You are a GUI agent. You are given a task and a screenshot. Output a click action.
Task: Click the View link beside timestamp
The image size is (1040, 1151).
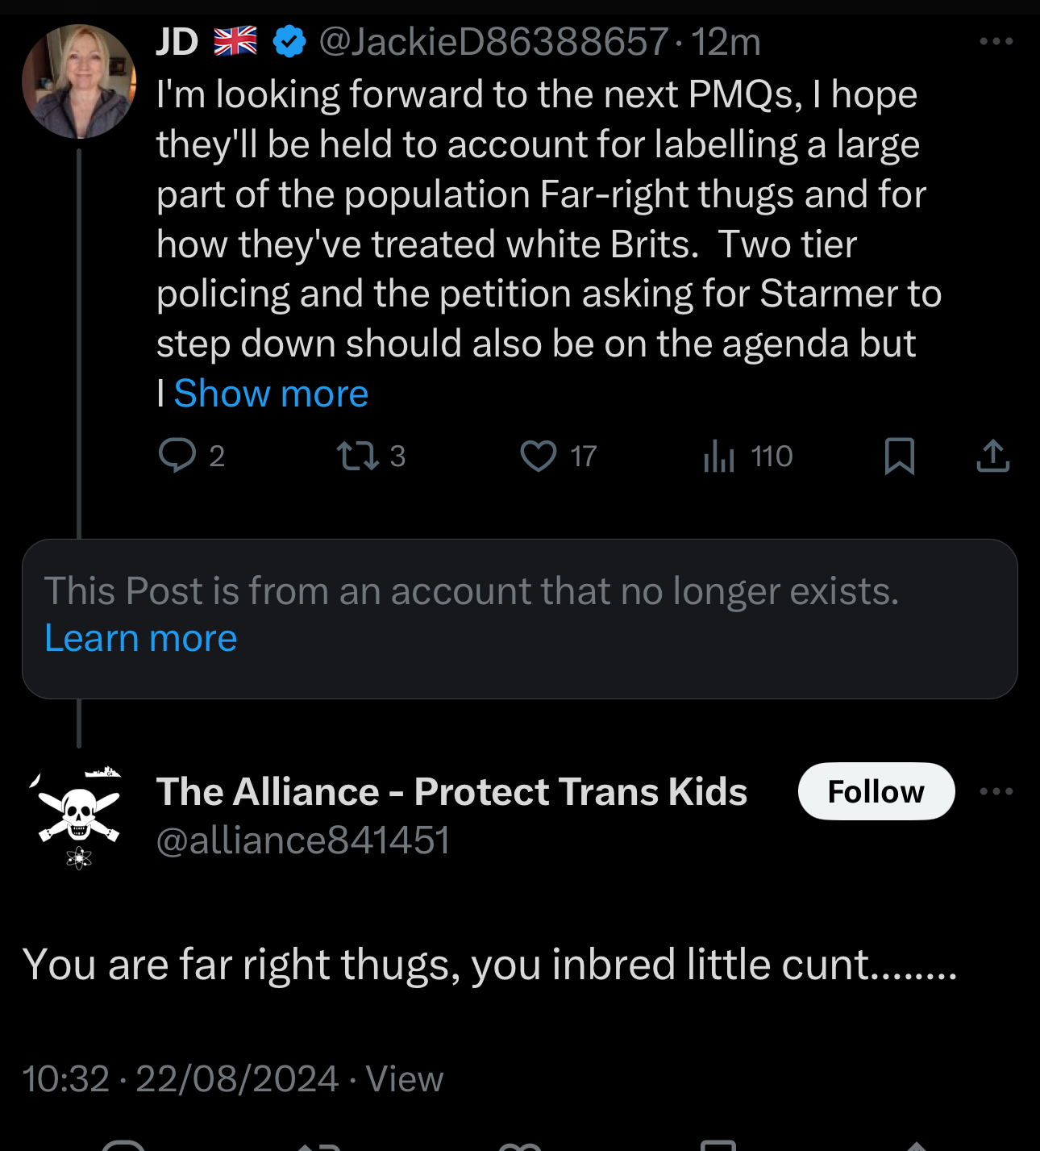click(404, 1079)
